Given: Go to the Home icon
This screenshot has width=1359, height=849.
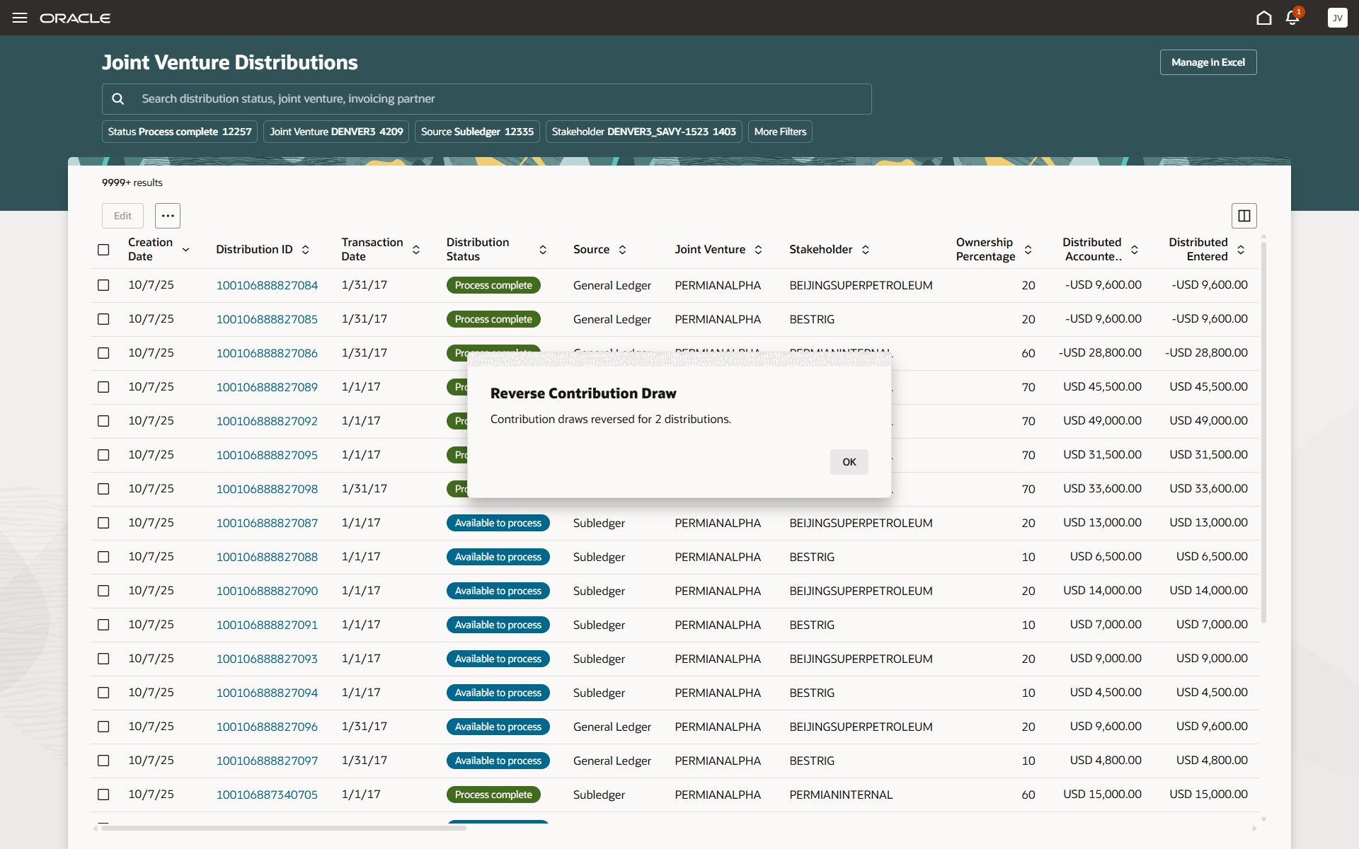Looking at the screenshot, I should pyautogui.click(x=1263, y=18).
